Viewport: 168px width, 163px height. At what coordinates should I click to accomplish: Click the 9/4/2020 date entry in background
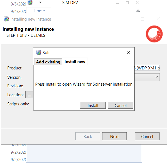(x=18, y=11)
